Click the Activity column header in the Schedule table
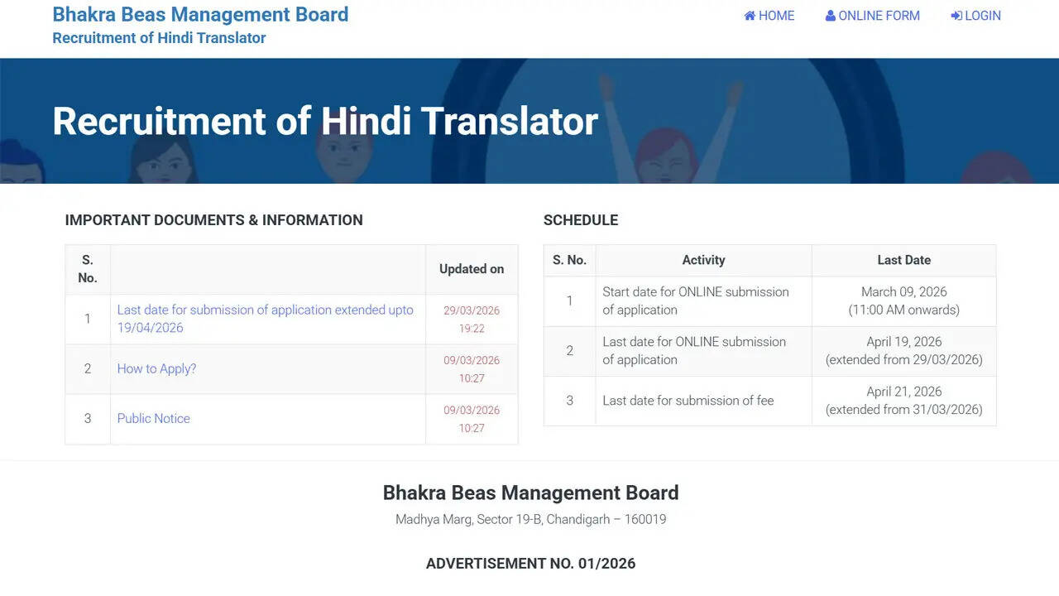The image size is (1059, 596). [x=703, y=260]
